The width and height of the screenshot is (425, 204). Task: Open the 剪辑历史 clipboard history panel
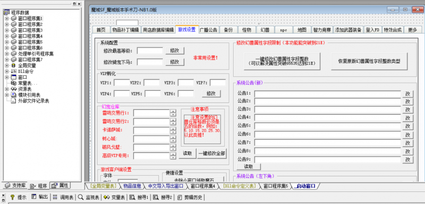[x=190, y=197]
